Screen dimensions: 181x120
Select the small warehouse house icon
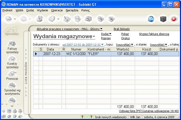[x=9, y=116]
